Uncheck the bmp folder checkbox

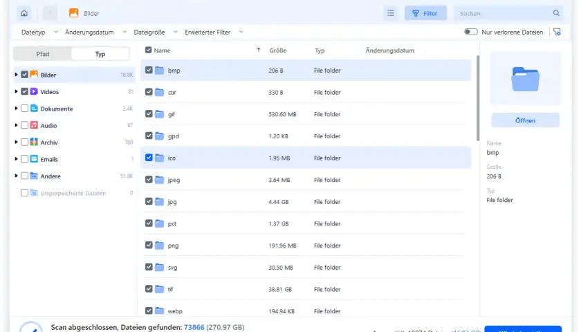click(x=149, y=70)
